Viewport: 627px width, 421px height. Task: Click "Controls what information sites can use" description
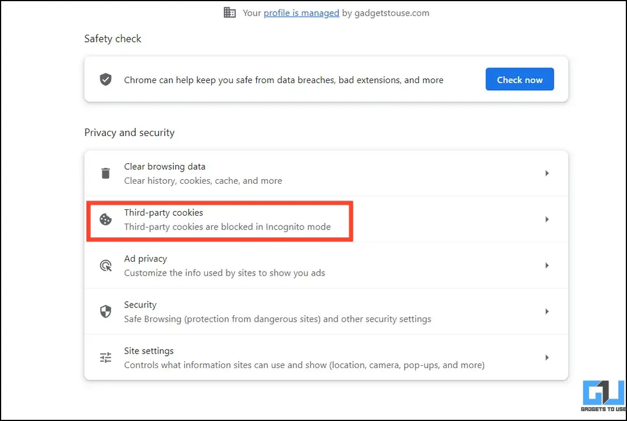(304, 365)
